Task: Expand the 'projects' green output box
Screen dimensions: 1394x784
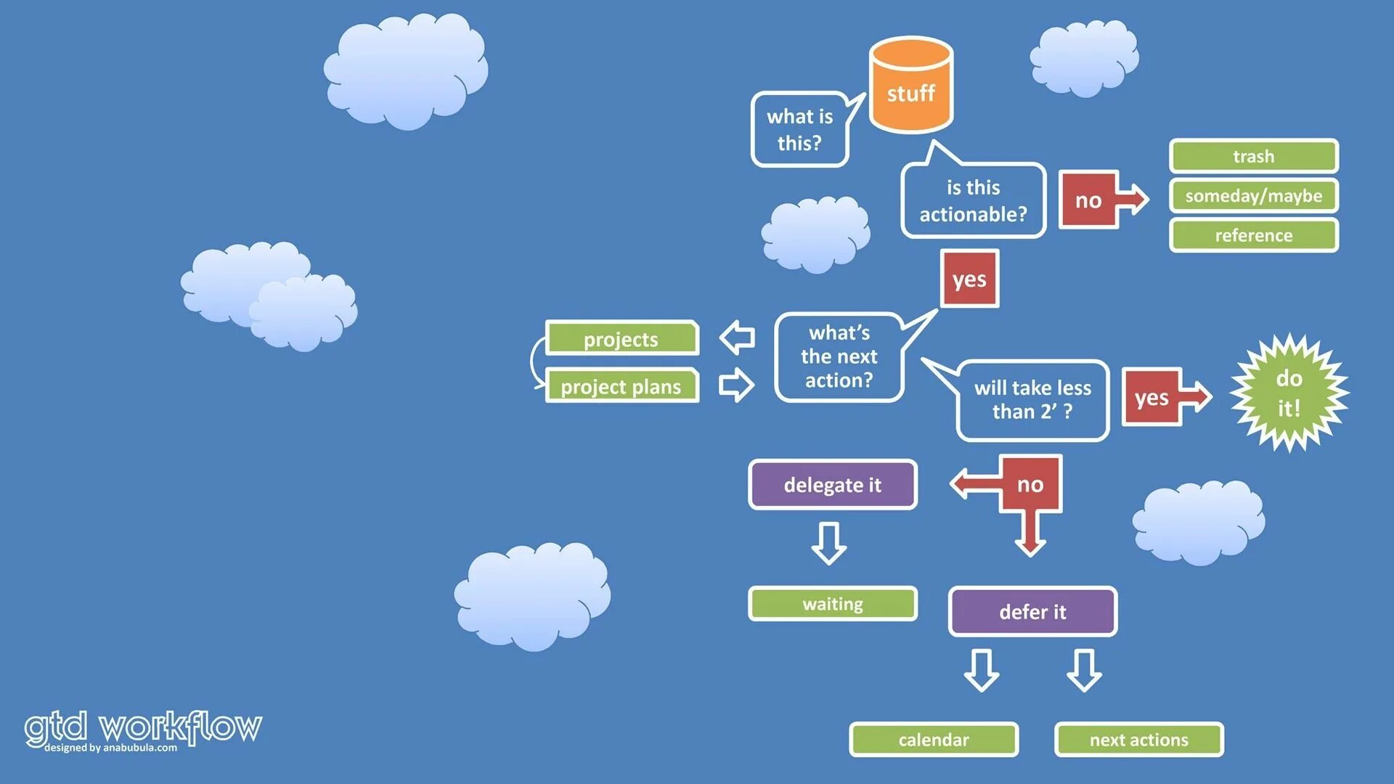Action: tap(621, 339)
